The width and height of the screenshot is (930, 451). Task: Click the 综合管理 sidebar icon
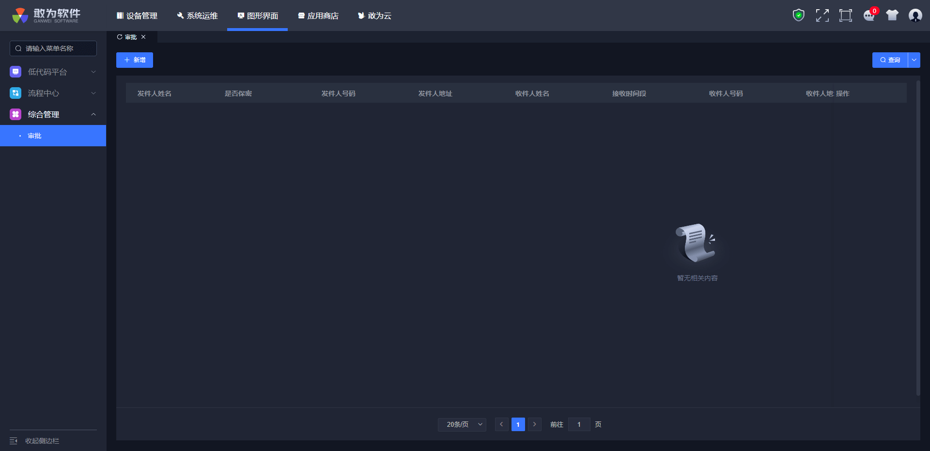[x=15, y=114]
